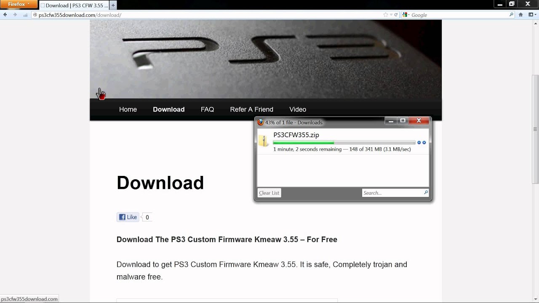This screenshot has width=539, height=303.
Task: Open the orange Firefox menu button
Action: point(19,4)
